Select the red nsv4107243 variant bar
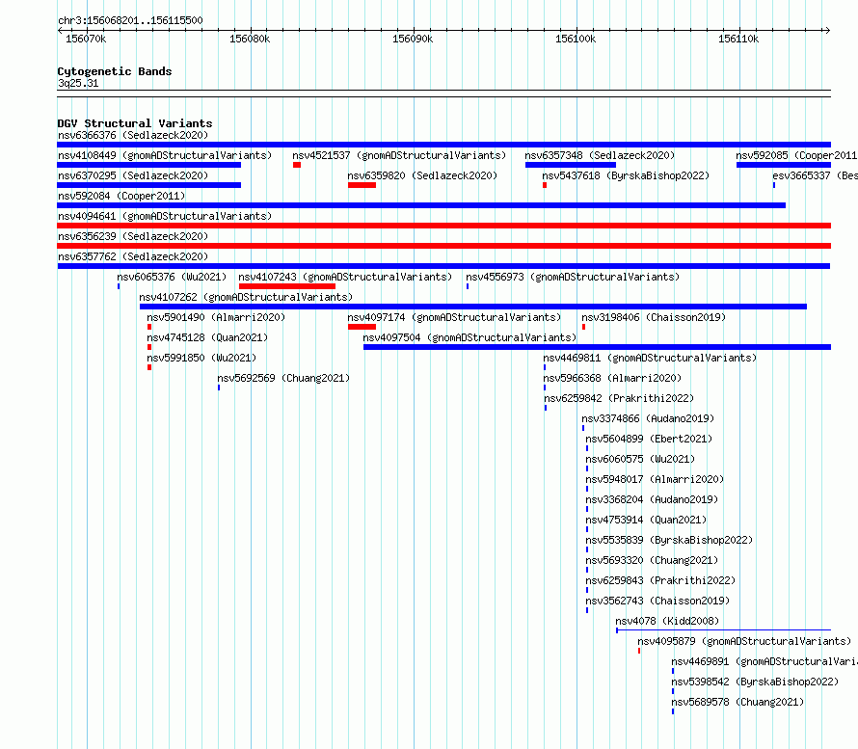The image size is (858, 749). coord(287,286)
